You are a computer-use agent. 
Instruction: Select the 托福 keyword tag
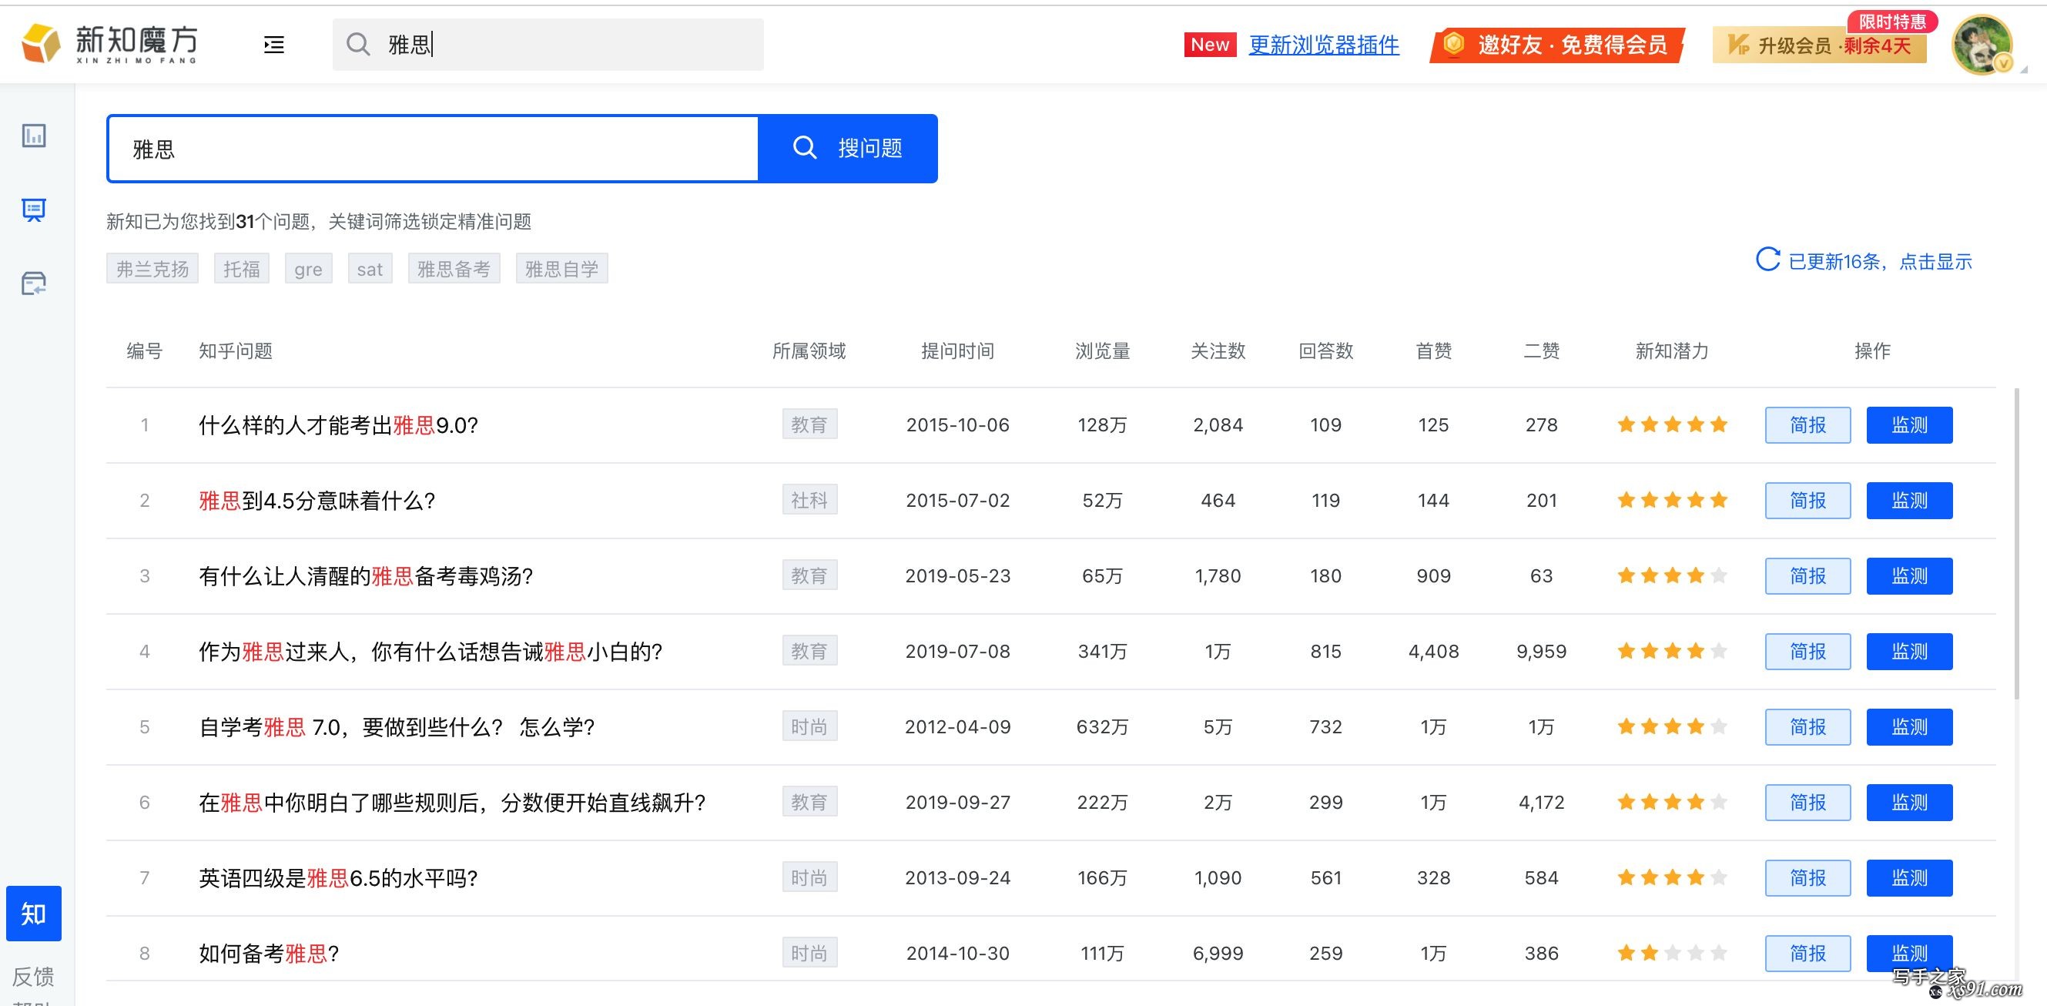coord(242,269)
